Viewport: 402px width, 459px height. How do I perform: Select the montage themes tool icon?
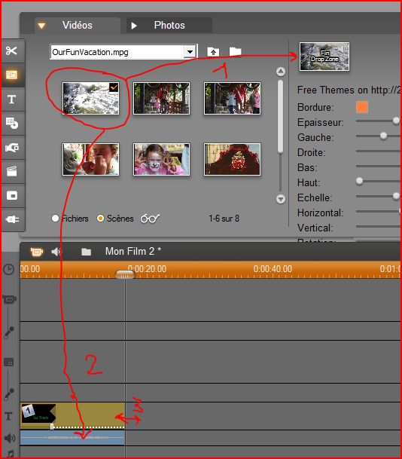coord(12,75)
